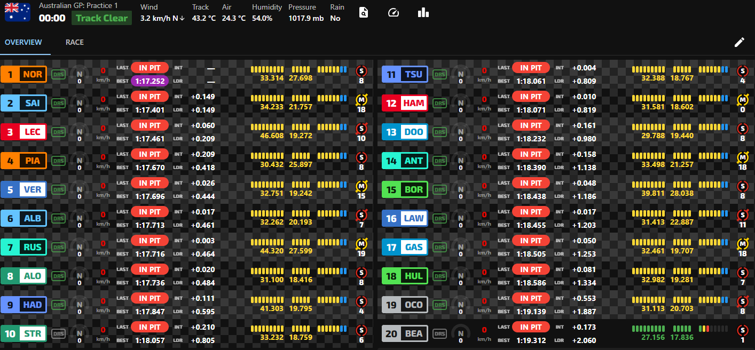Click LEC's sector time 46.608
The height and width of the screenshot is (350, 755).
coord(272,136)
